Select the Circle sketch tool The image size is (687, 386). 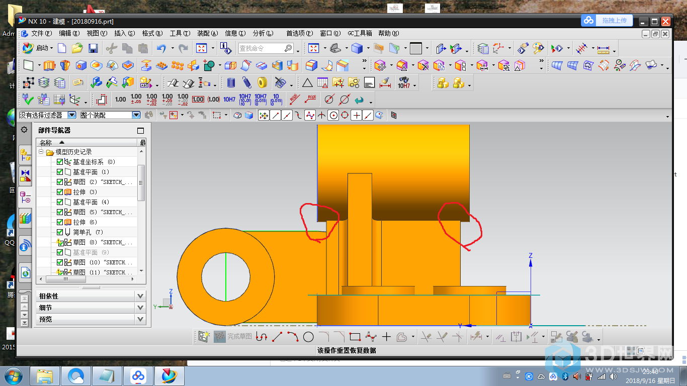point(308,337)
